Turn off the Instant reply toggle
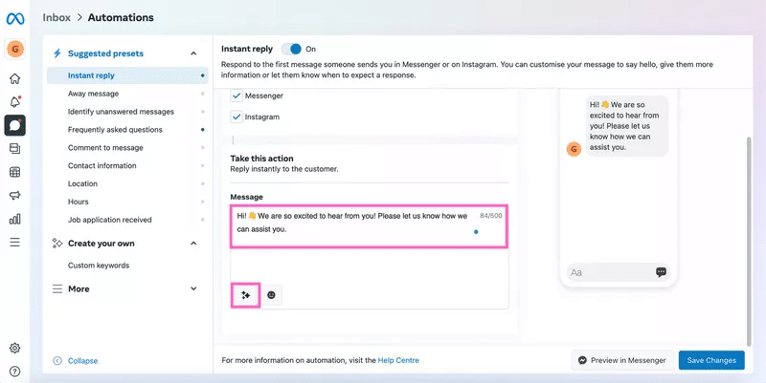This screenshot has width=766, height=383. coord(292,49)
